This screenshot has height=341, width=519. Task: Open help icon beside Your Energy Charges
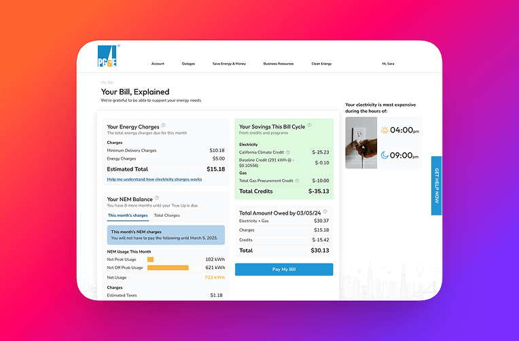(164, 126)
